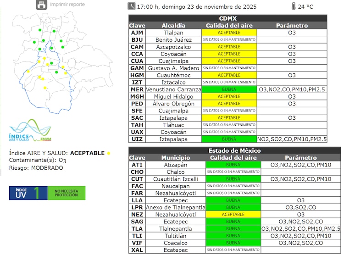Select the Municipio column header
The height and width of the screenshot is (255, 344).
175,157
